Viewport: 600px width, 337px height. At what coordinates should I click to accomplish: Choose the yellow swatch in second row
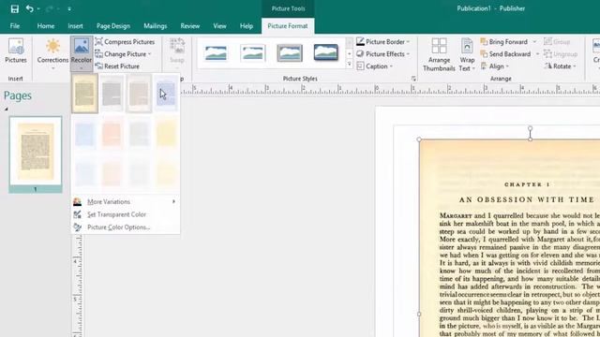pyautogui.click(x=166, y=134)
